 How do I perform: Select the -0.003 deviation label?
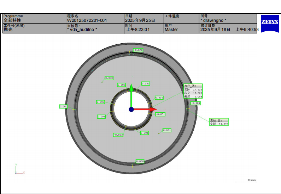click(118, 135)
